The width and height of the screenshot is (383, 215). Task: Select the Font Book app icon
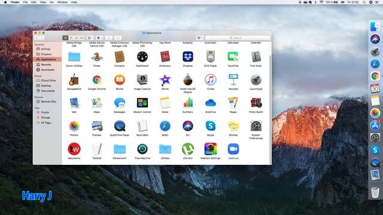(256, 57)
